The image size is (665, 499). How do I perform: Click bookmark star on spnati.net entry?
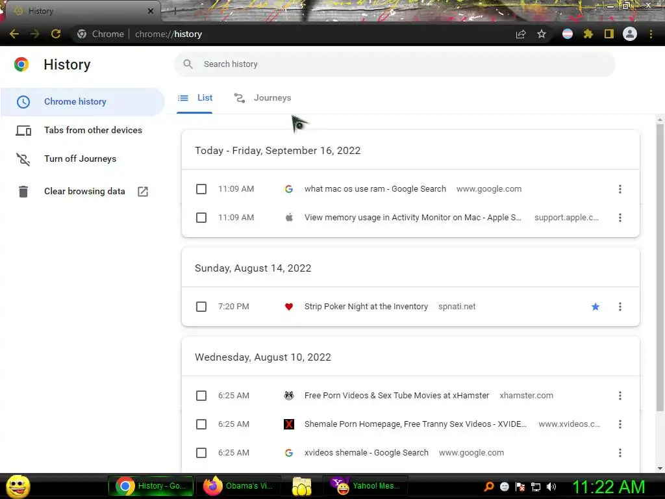(x=596, y=307)
